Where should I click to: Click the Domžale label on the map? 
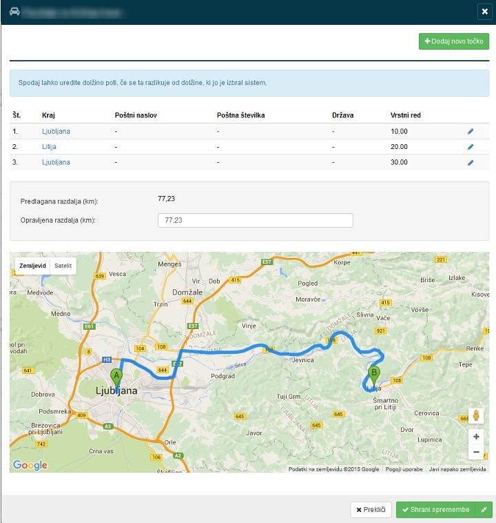click(187, 292)
